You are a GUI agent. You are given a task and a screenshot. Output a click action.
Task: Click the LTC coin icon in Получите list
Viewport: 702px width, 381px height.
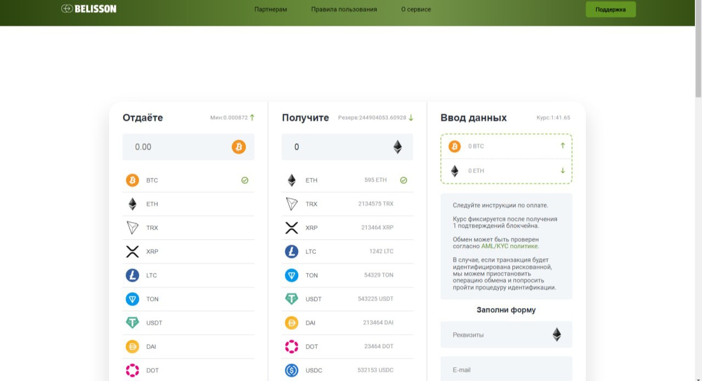click(292, 251)
